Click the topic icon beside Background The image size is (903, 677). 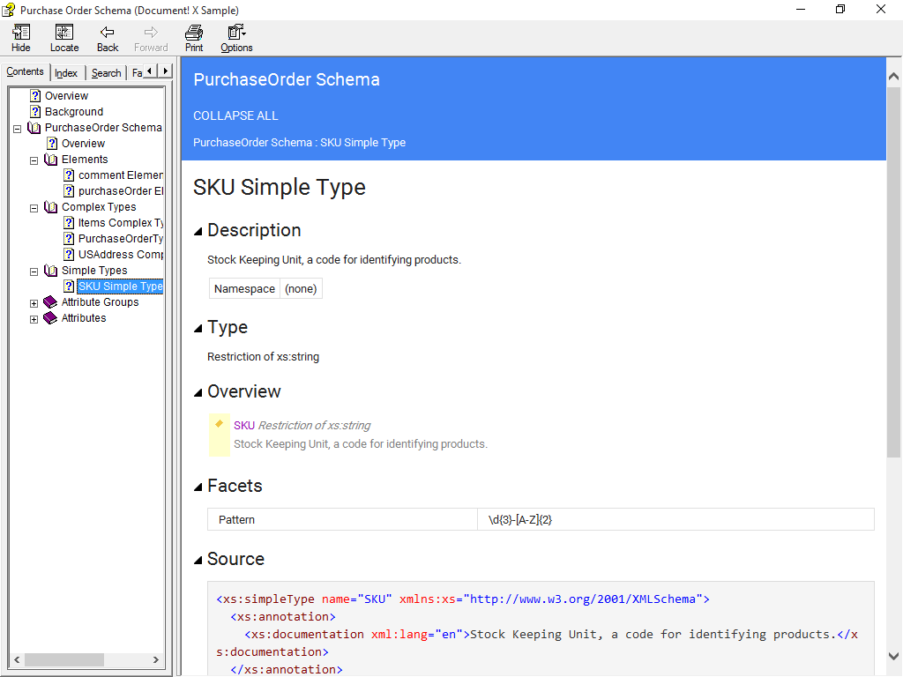(35, 112)
